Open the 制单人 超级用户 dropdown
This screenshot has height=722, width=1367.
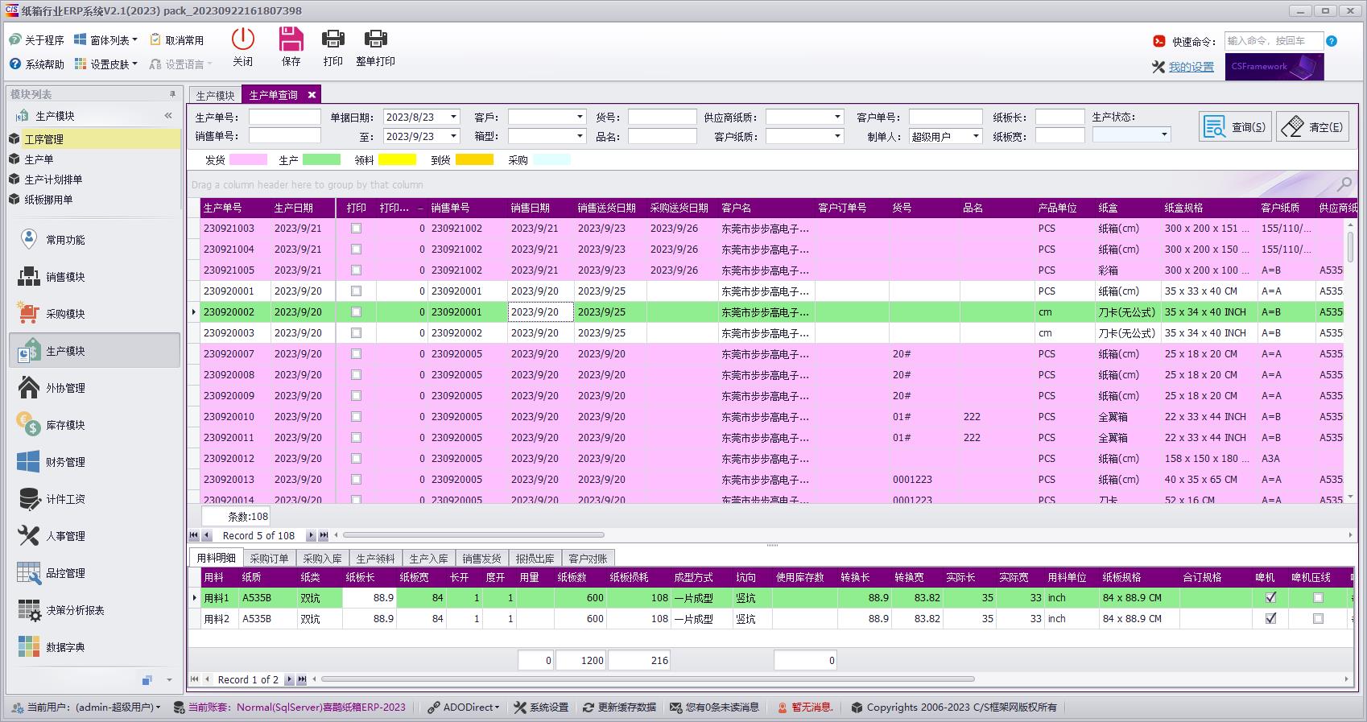[976, 137]
